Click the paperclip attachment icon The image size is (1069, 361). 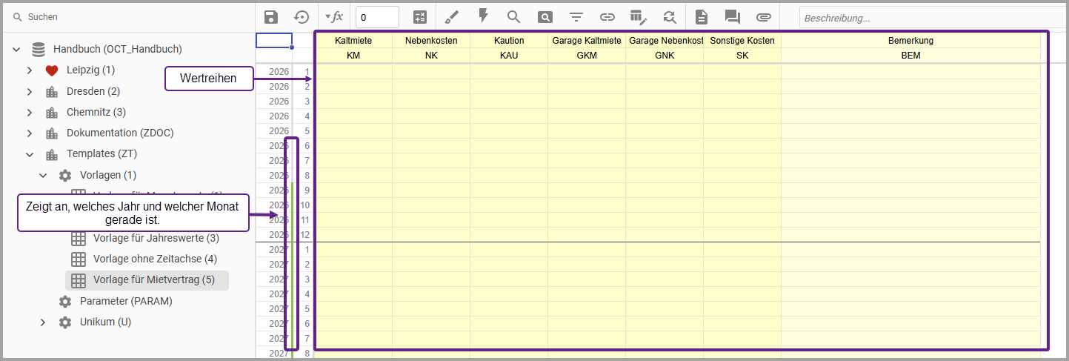pos(764,17)
